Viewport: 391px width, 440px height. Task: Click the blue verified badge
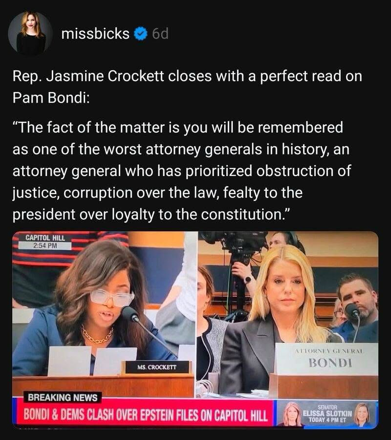pos(141,34)
